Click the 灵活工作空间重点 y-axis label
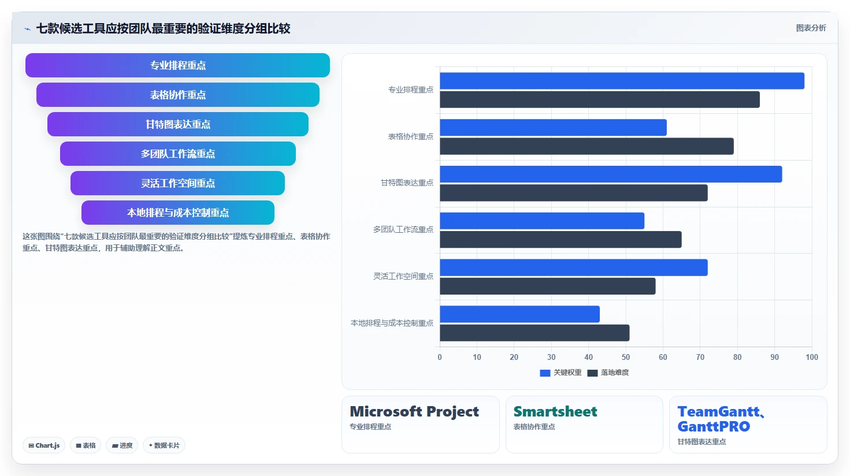The image size is (850, 476). [x=403, y=277]
